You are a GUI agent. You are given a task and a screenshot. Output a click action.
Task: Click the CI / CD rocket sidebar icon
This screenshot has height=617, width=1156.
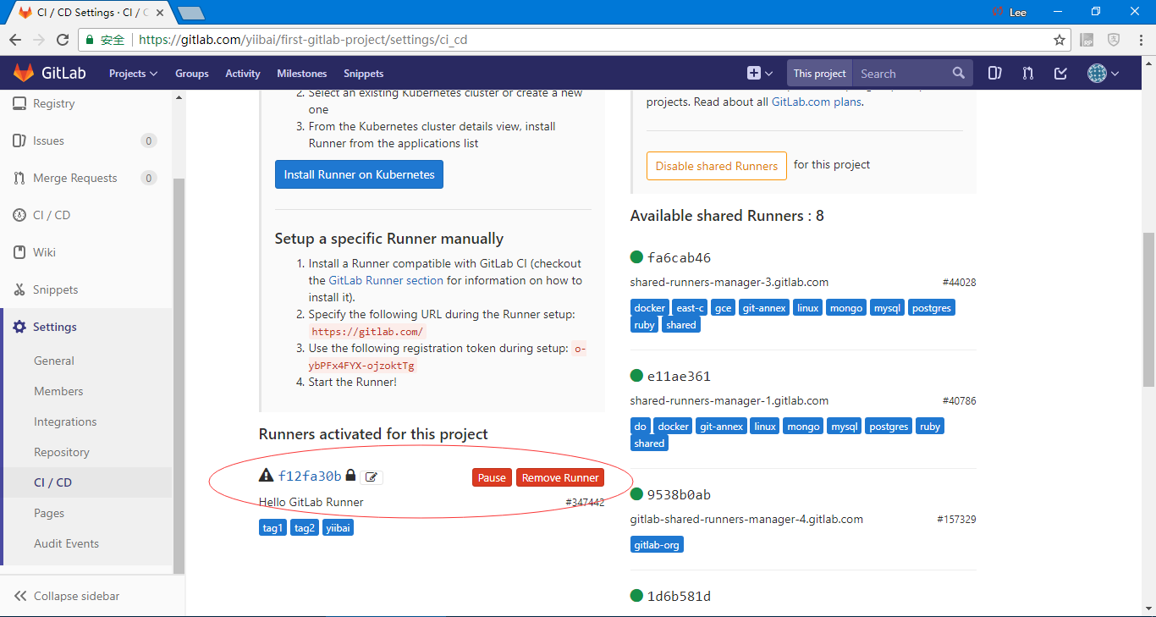(19, 215)
